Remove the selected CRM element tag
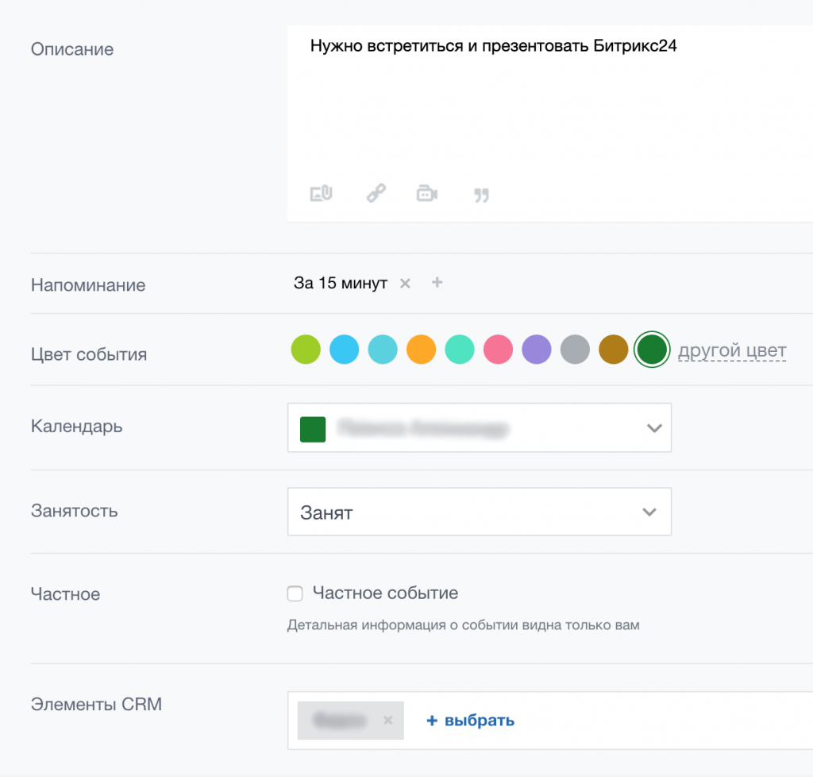Screen dimensions: 813x777 click(x=388, y=721)
